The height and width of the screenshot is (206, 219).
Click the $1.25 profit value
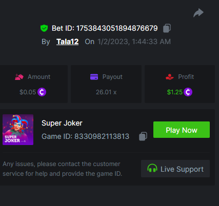(175, 92)
